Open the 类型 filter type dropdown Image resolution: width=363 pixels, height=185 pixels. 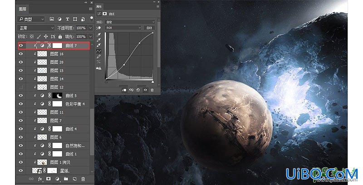[31, 19]
